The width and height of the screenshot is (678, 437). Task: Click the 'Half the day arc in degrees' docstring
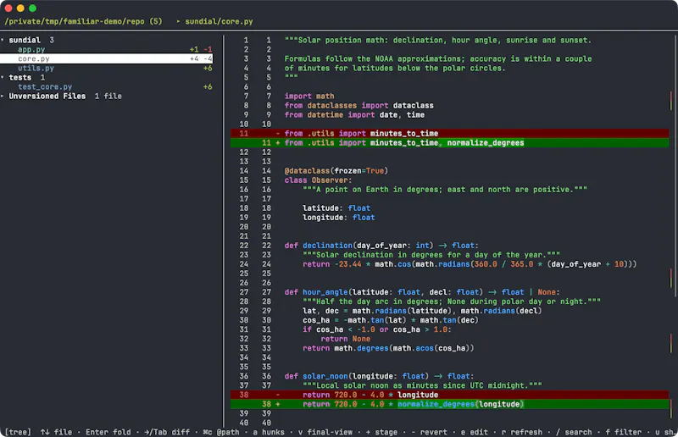click(452, 301)
